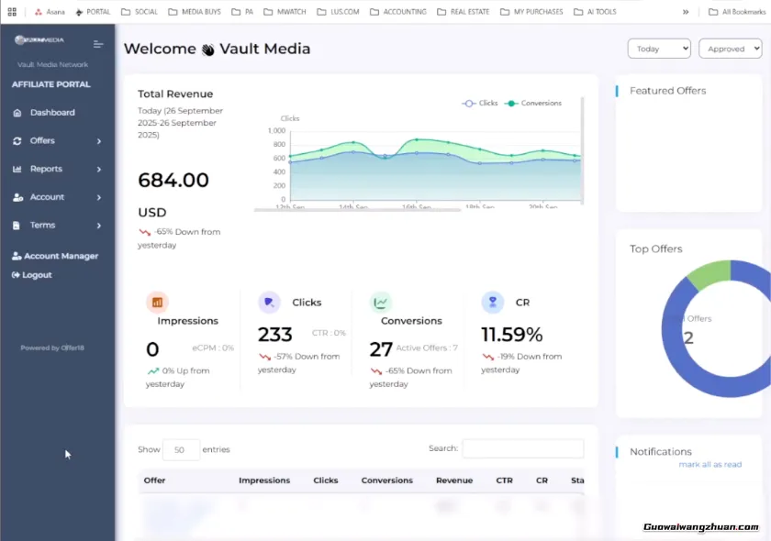Click the table Search input field
Image resolution: width=771 pixels, height=541 pixels.
click(522, 448)
